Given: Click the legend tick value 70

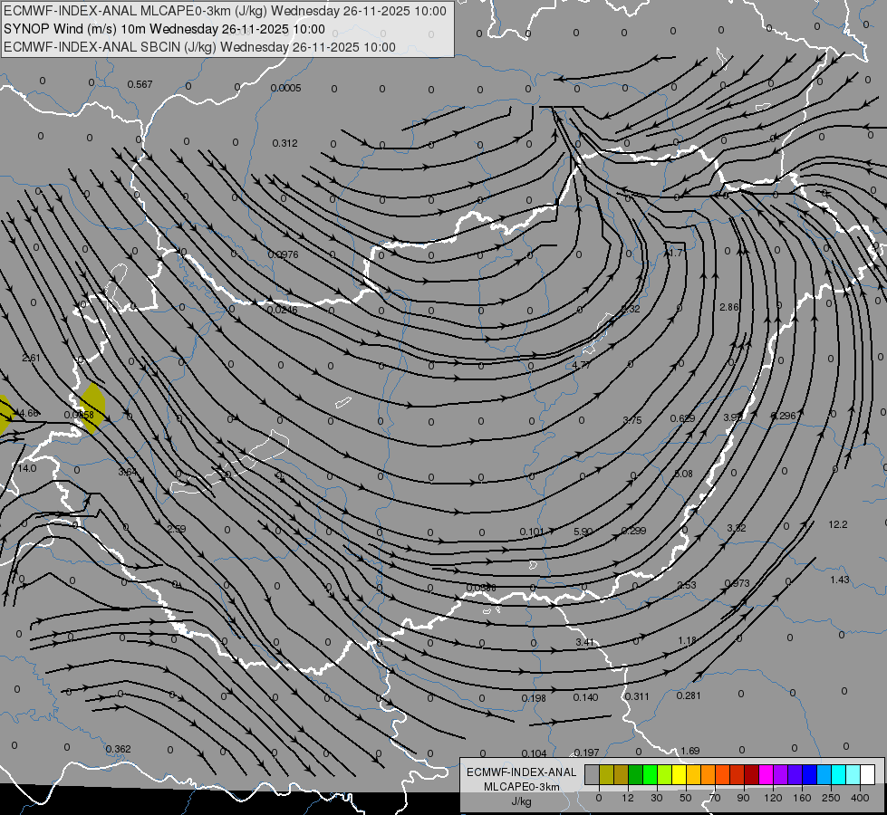Looking at the screenshot, I should (715, 798).
